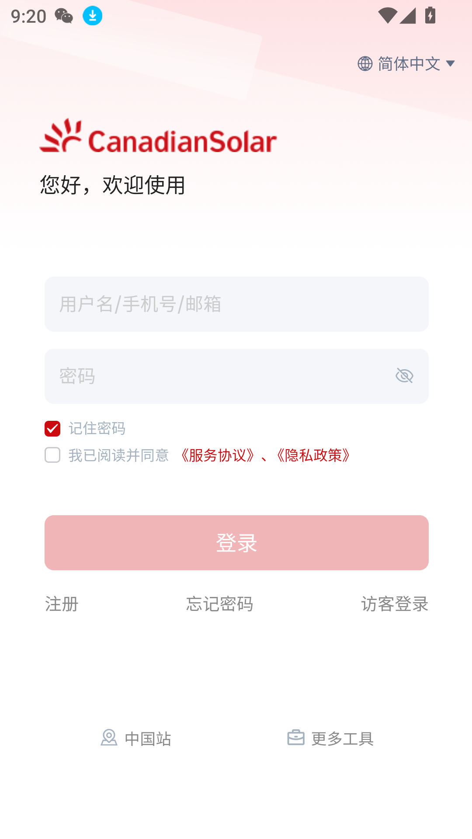The height and width of the screenshot is (839, 472).
Task: Tap the Canadian Solar logo
Action: [x=158, y=136]
